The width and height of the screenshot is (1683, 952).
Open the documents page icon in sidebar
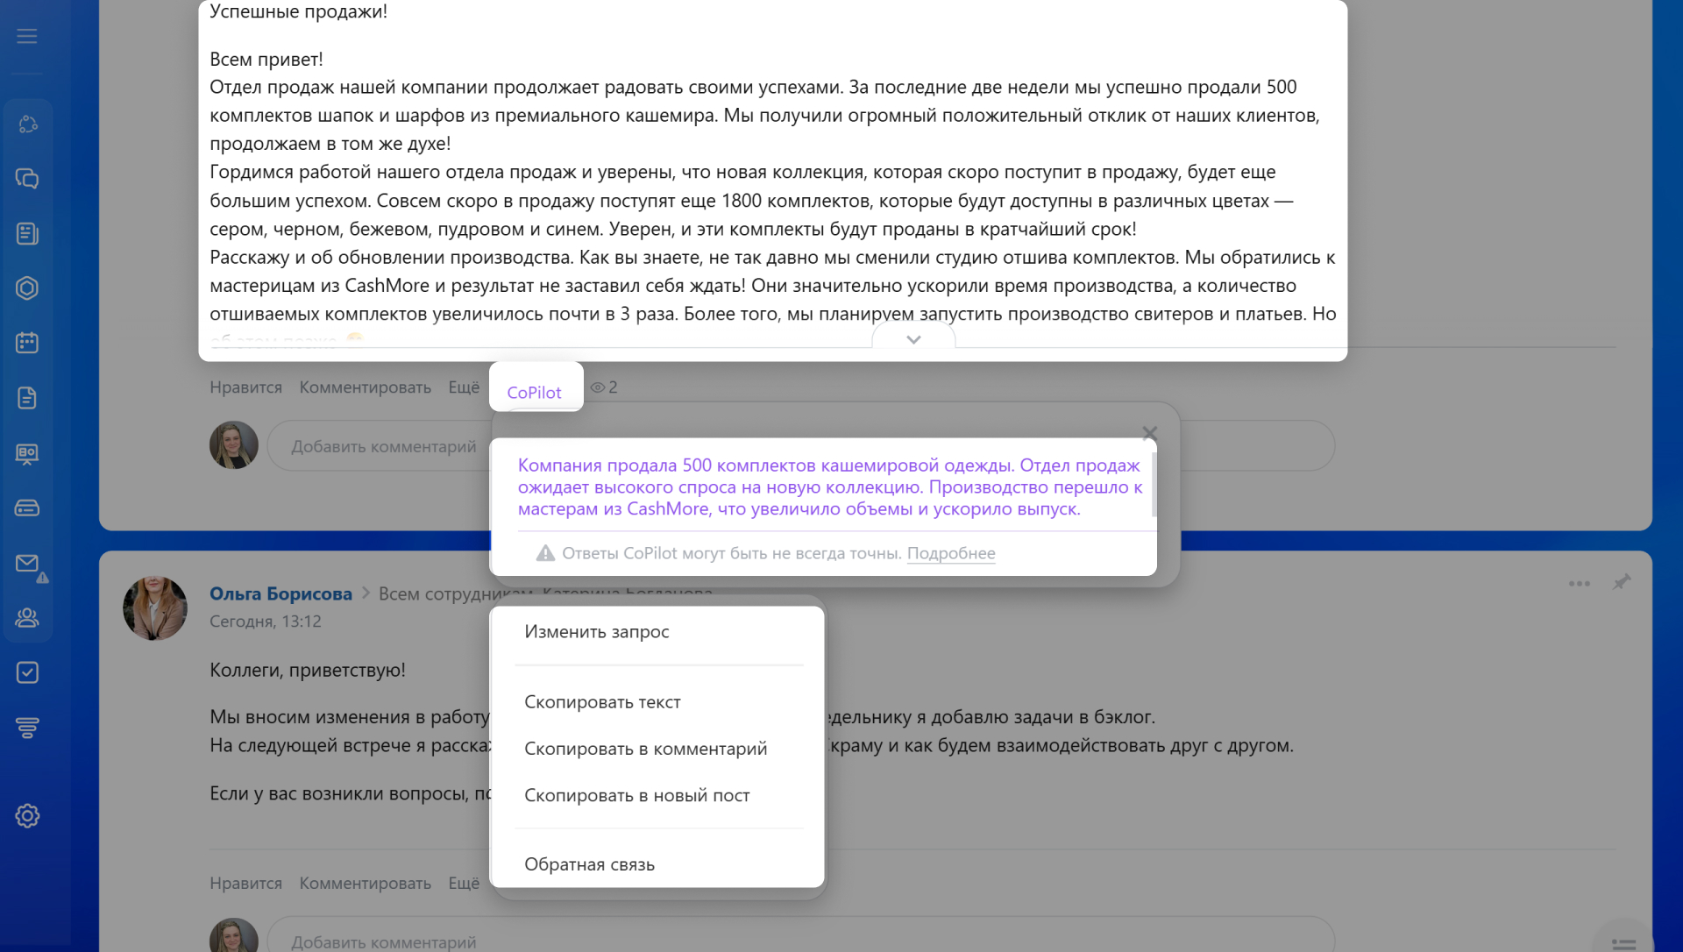point(27,398)
